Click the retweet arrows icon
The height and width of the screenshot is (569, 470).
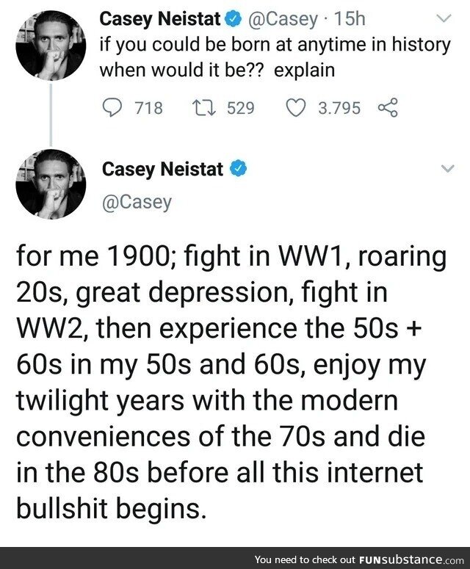(201, 108)
